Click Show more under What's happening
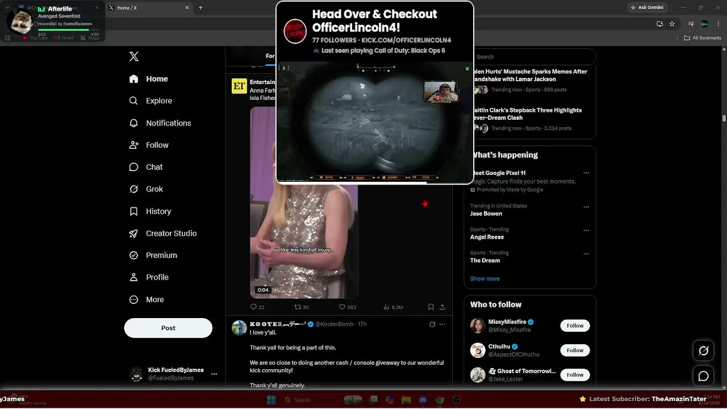Image resolution: width=727 pixels, height=409 pixels. click(x=485, y=279)
